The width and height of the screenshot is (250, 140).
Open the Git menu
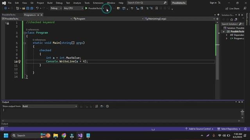[x=32, y=3]
